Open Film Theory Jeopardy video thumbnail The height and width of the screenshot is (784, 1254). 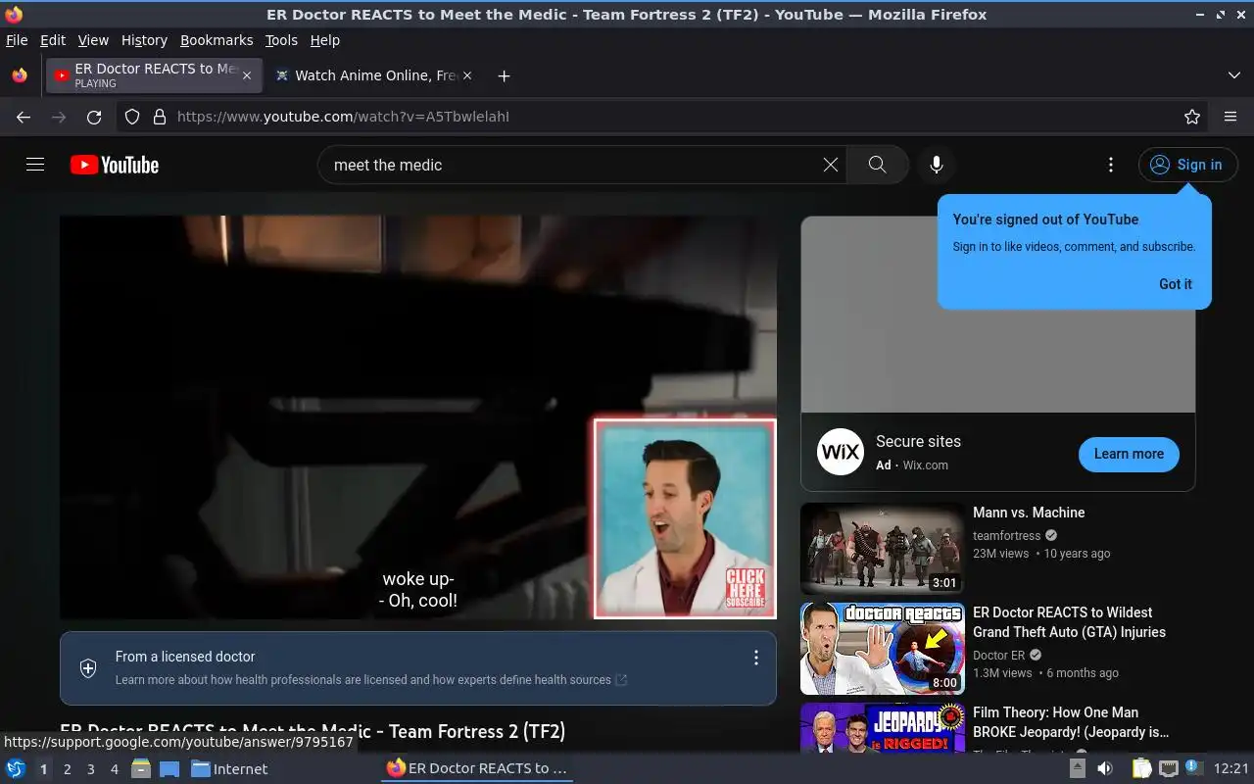(x=883, y=727)
